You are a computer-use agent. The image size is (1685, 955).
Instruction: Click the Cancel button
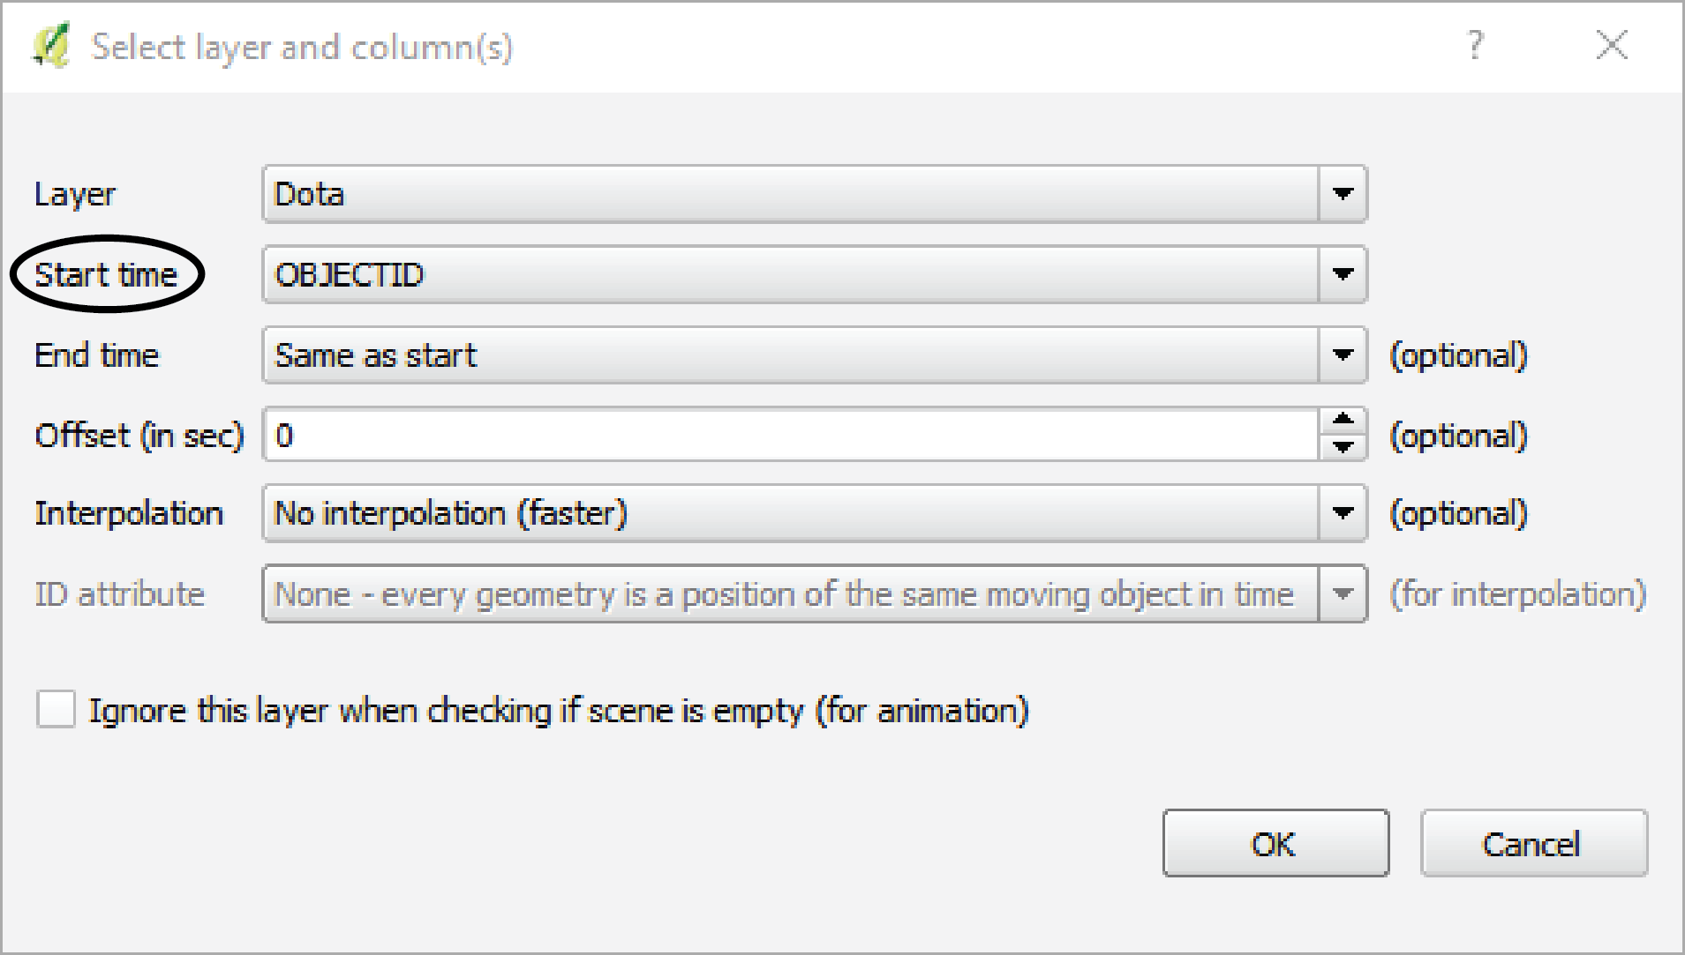pyautogui.click(x=1533, y=844)
